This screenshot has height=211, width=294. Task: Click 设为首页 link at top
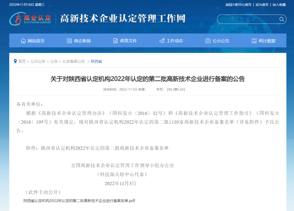click(x=262, y=5)
